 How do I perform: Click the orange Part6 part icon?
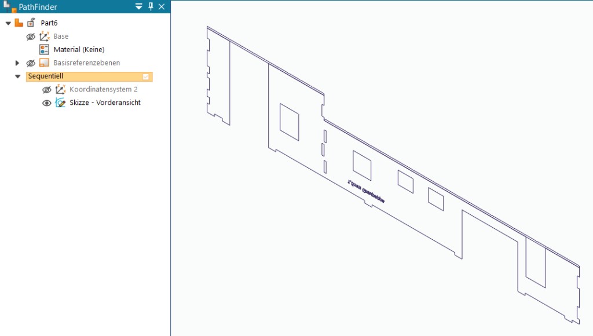click(19, 23)
